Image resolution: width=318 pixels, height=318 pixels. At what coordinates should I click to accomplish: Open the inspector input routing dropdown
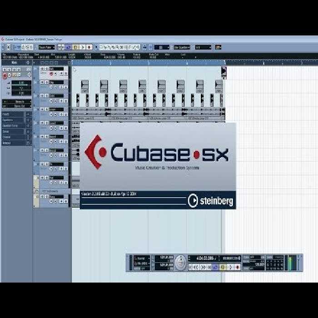tap(17, 101)
